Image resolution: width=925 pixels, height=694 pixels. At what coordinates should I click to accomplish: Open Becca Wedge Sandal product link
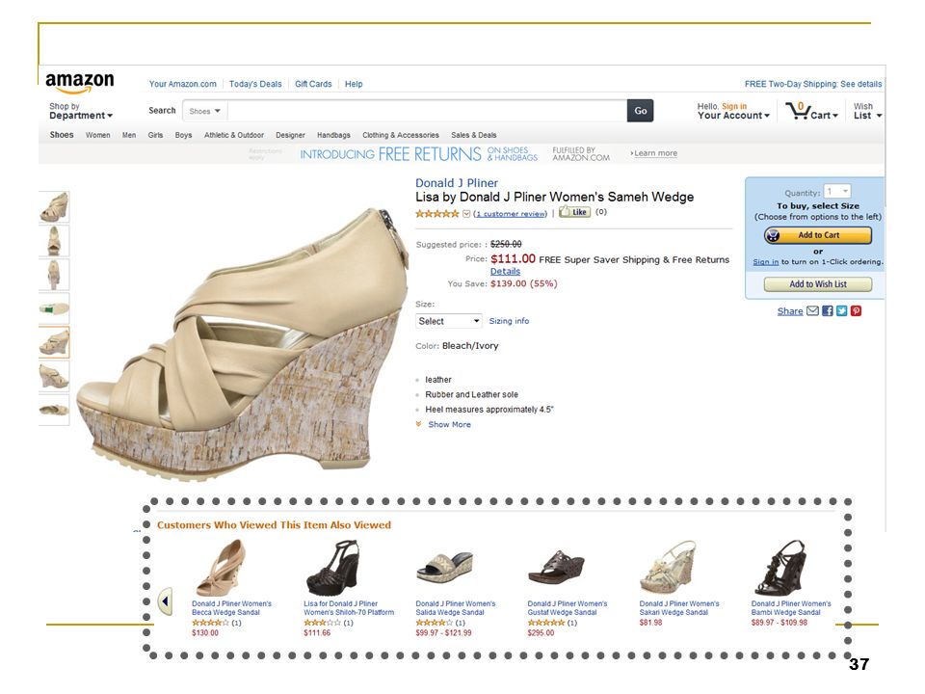(231, 608)
